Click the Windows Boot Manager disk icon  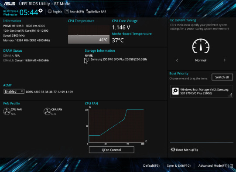pos(175,91)
